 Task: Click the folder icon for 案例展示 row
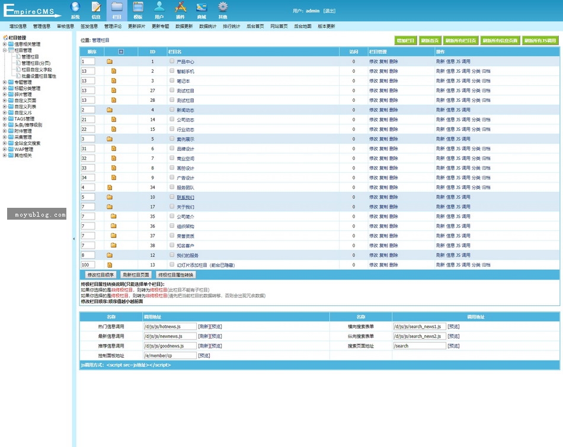[x=110, y=139]
